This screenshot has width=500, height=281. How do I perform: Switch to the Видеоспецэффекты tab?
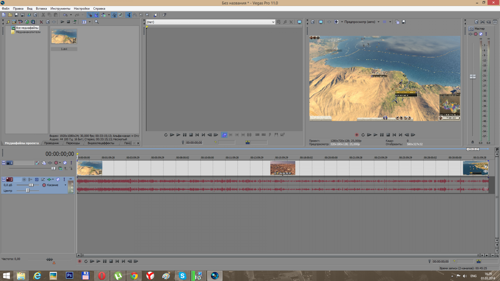tap(101, 143)
